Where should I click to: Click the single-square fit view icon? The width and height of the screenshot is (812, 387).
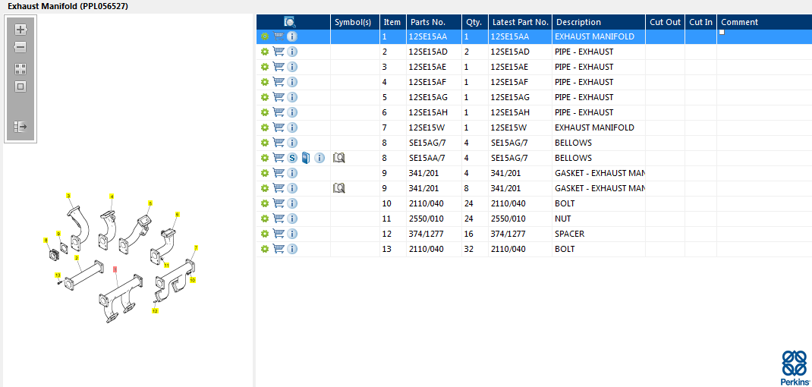click(x=20, y=87)
